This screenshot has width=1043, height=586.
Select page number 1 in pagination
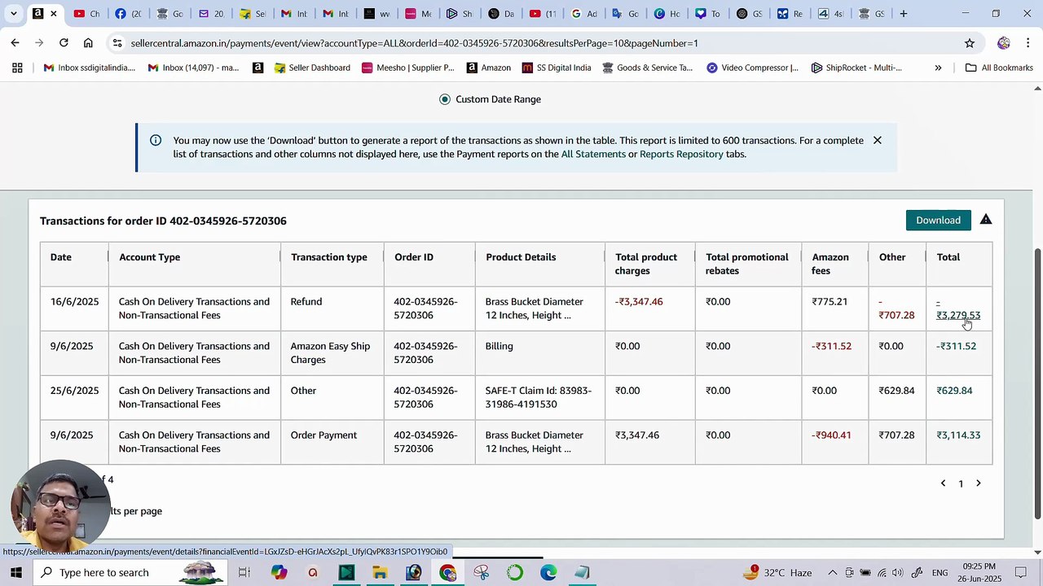click(x=961, y=484)
